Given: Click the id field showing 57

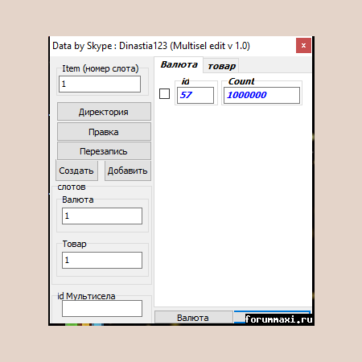Looking at the screenshot, I should click(x=195, y=95).
